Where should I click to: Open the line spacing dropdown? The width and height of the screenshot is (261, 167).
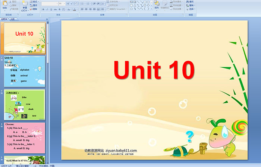coord(103,3)
